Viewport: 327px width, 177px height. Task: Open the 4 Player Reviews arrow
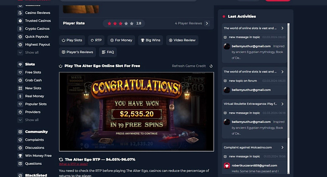(207, 23)
